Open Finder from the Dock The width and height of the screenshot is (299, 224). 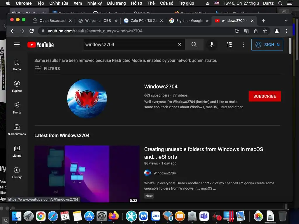tap(17, 216)
